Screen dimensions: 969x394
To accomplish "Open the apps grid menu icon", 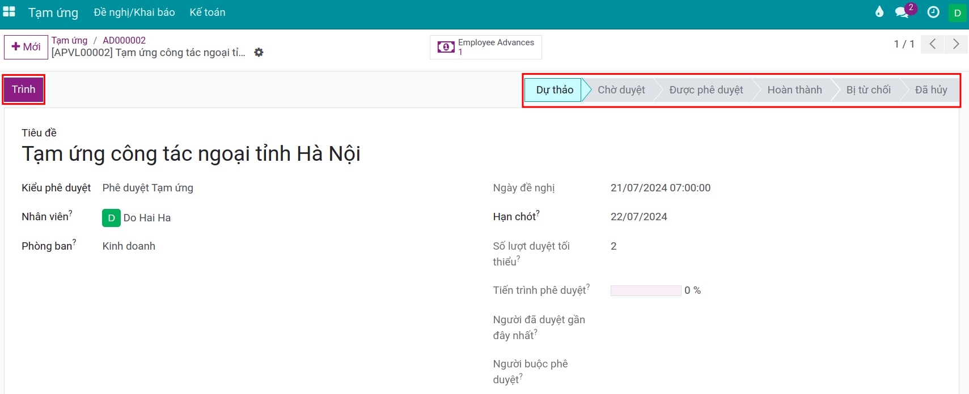I will tap(9, 12).
